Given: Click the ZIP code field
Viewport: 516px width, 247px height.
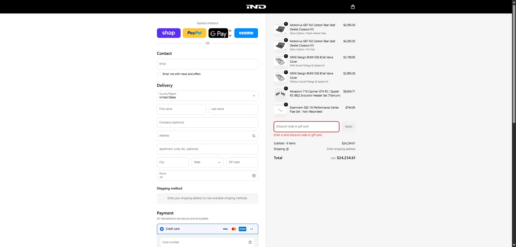Looking at the screenshot, I should tap(242, 162).
